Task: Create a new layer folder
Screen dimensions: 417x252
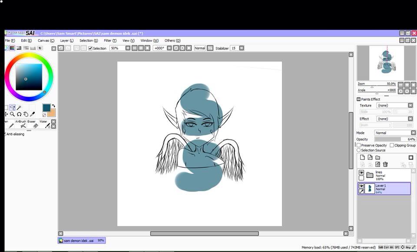Action: click(377, 157)
